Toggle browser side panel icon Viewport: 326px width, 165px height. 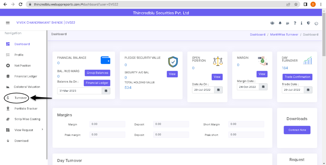305,4
